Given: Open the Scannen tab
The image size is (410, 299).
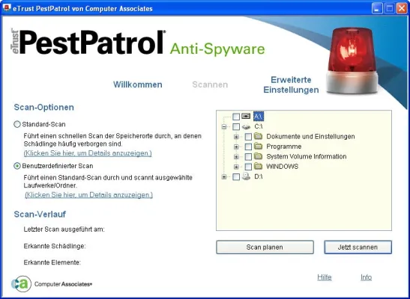Looking at the screenshot, I should click(x=210, y=84).
